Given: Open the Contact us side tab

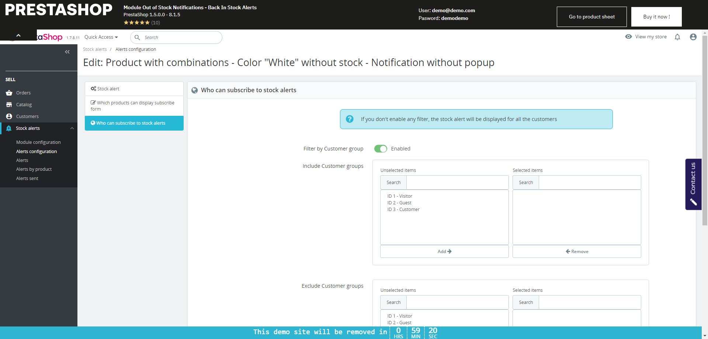Looking at the screenshot, I should [x=693, y=184].
